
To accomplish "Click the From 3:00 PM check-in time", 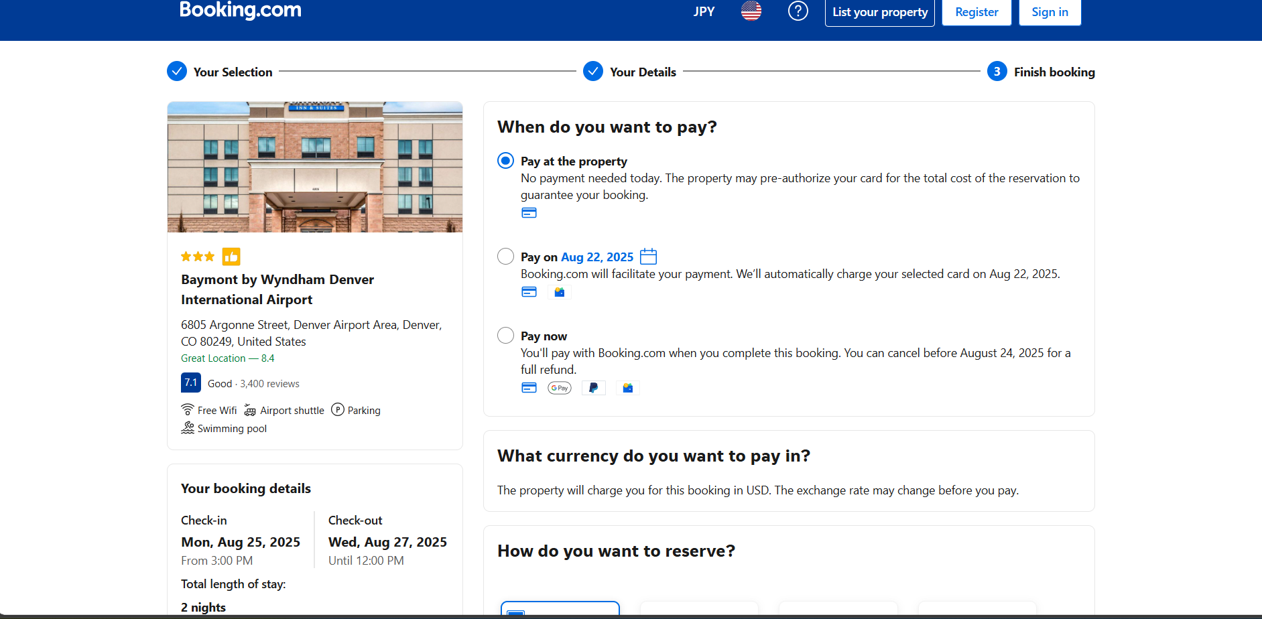I will pos(216,561).
